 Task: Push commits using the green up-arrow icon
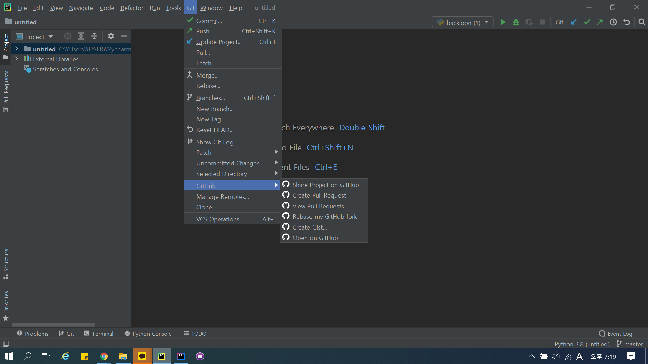pos(600,22)
